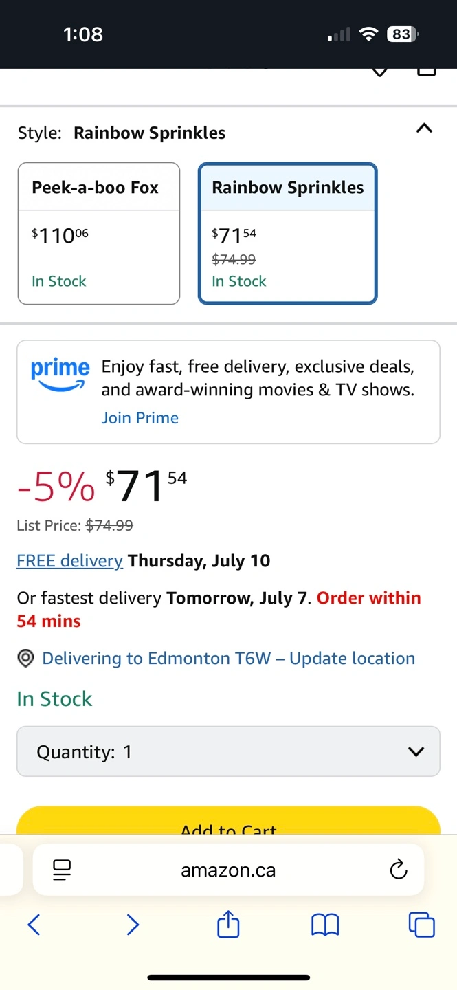Image resolution: width=457 pixels, height=990 pixels.
Task: Open the Quantity dropdown
Action: [228, 751]
